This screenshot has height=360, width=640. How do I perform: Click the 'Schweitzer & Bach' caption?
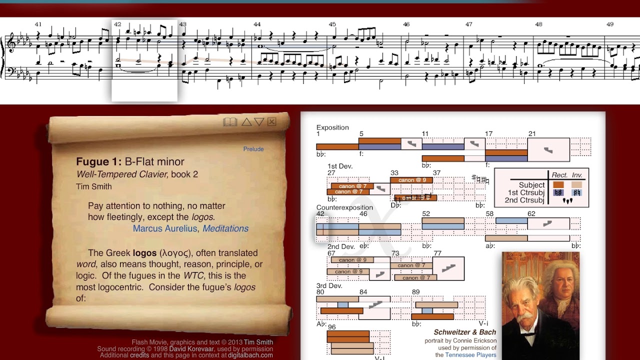(x=465, y=332)
